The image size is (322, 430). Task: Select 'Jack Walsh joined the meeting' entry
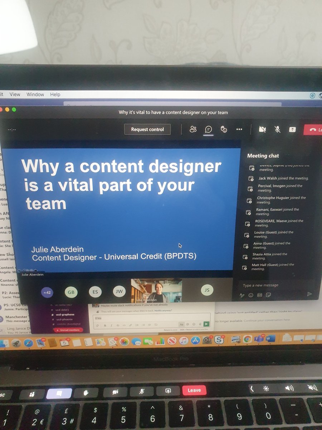[279, 178]
